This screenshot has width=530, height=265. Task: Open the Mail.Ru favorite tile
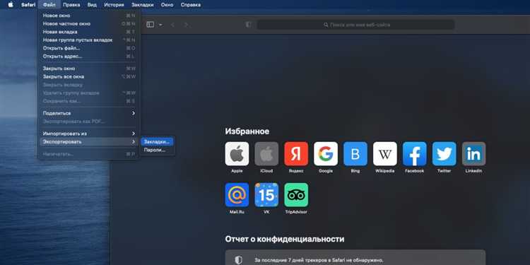237,195
